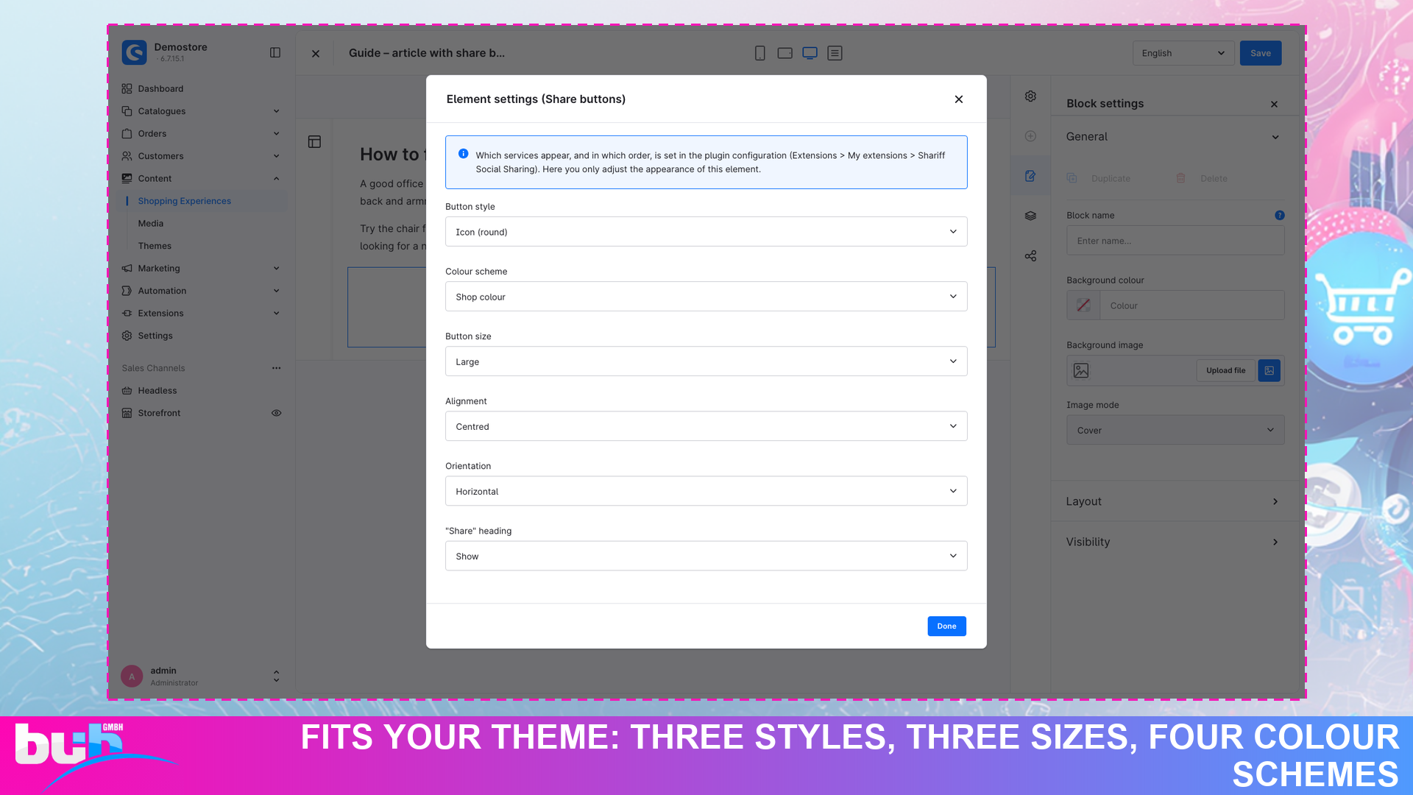This screenshot has height=795, width=1413.
Task: Open the Orientation dropdown
Action: (706, 491)
